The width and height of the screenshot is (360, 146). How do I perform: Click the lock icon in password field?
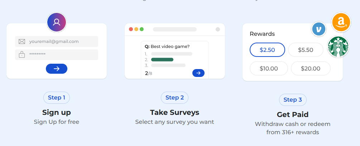pos(22,55)
